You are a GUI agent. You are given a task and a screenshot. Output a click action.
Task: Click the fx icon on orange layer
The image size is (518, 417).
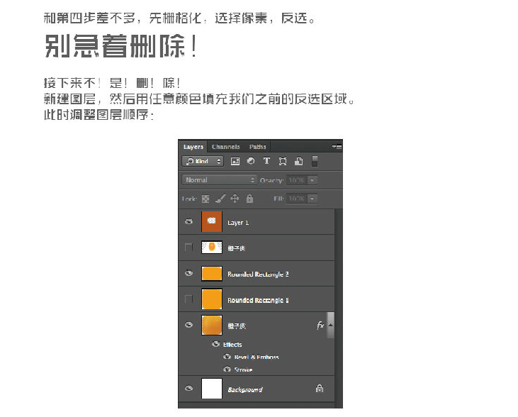(x=320, y=326)
